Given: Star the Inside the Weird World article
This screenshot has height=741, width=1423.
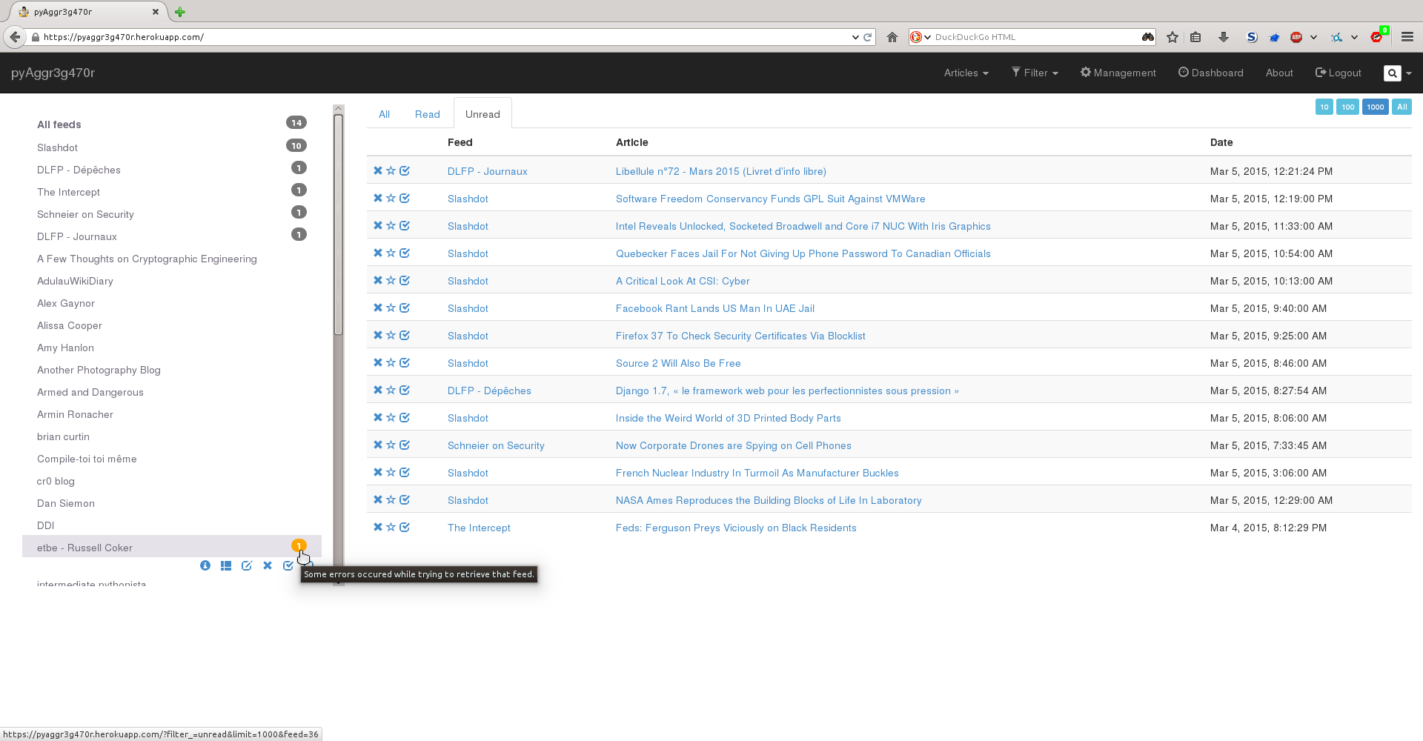Looking at the screenshot, I should [391, 417].
